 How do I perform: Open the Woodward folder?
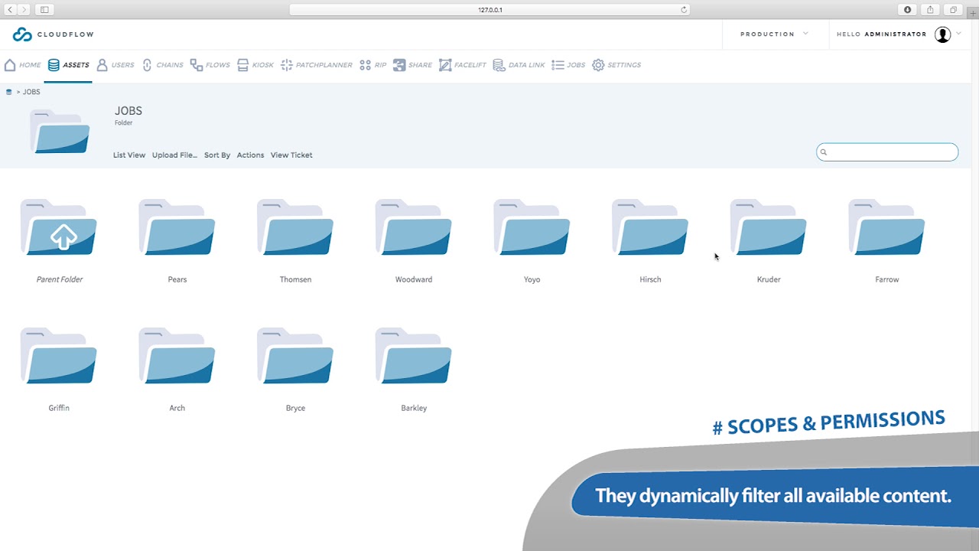(414, 227)
